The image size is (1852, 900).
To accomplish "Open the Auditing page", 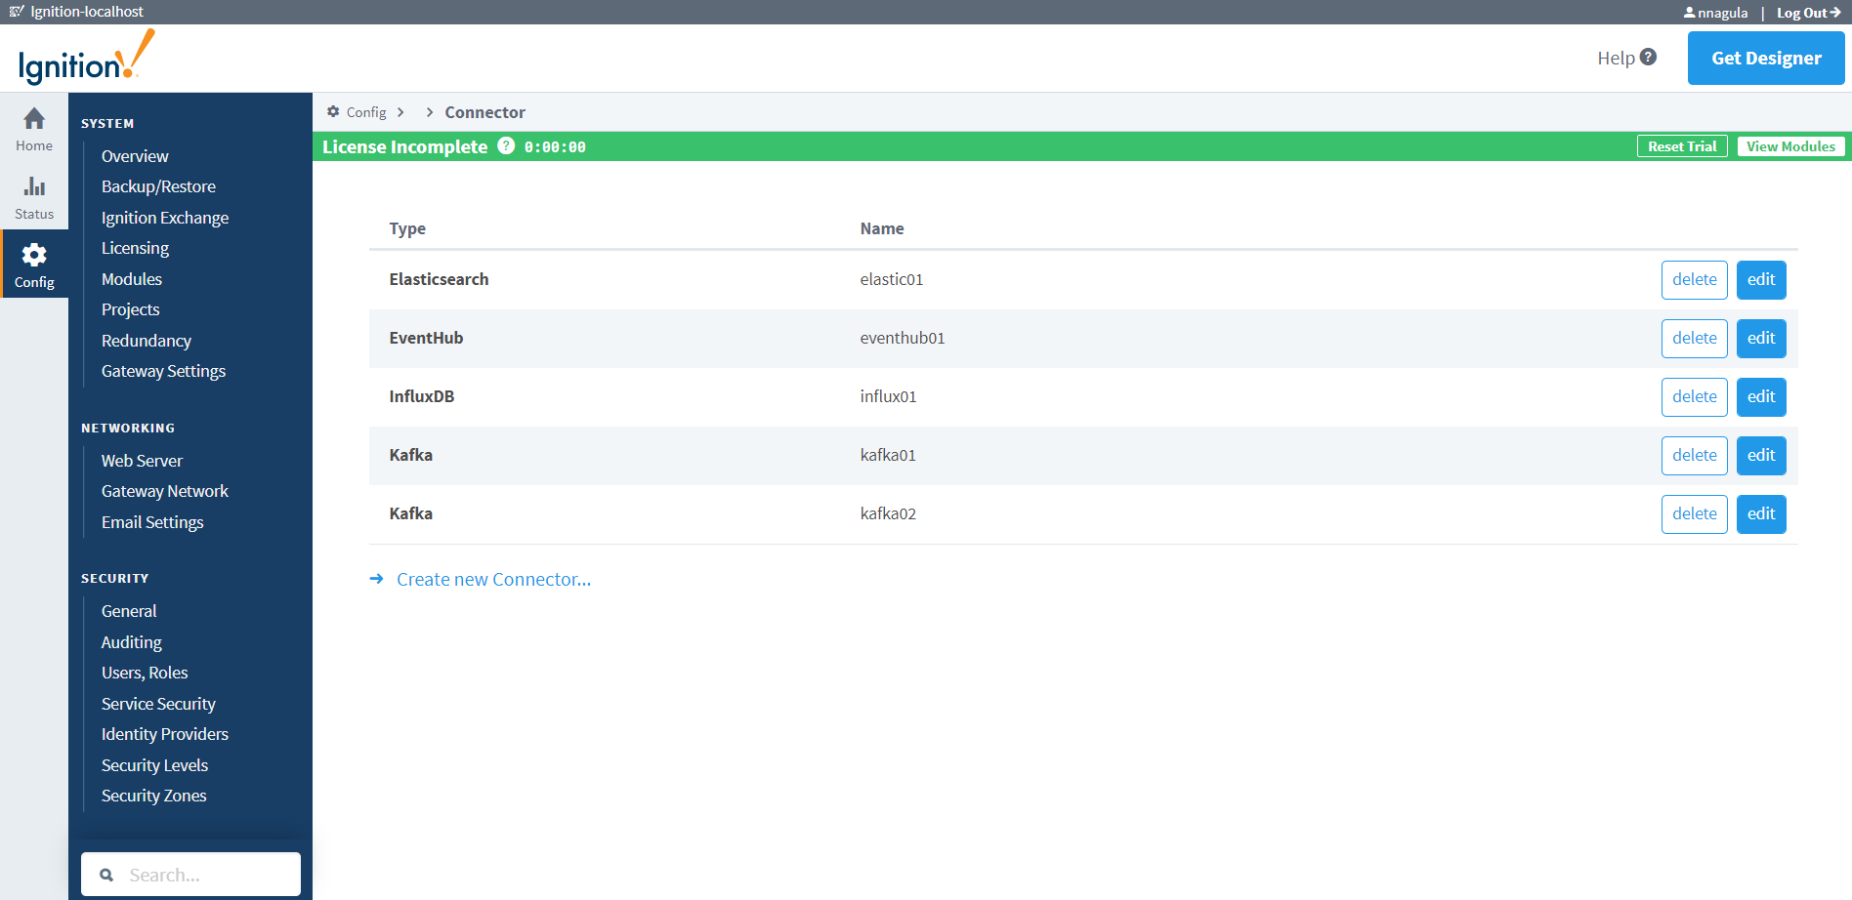I will point(132,642).
